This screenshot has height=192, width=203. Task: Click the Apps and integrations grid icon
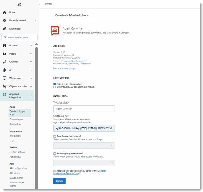4,95
